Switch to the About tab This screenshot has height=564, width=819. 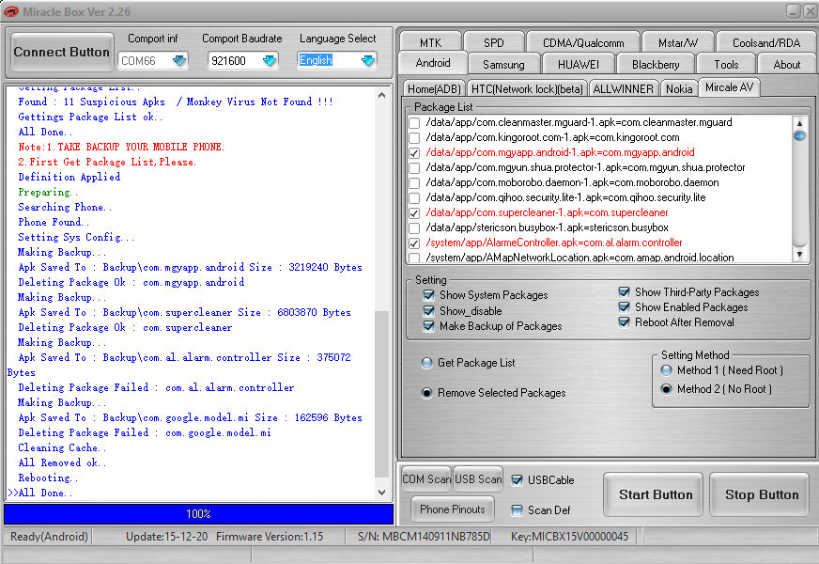787,64
